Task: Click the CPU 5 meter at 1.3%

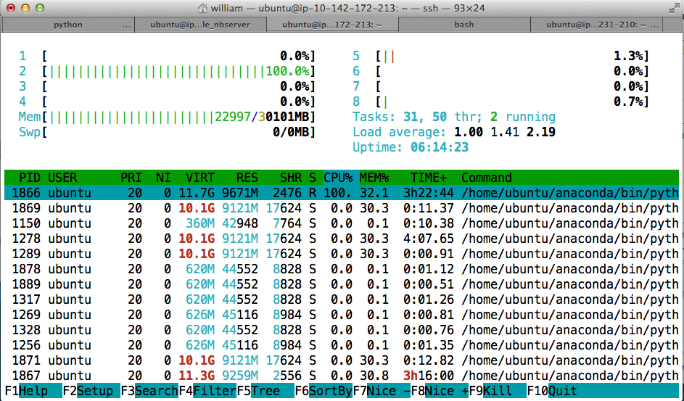Action: pyautogui.click(x=501, y=56)
